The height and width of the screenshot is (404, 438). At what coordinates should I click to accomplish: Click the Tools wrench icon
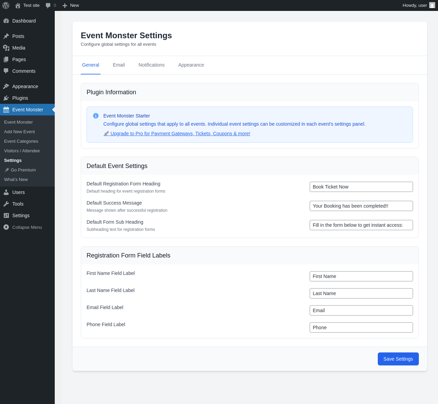(x=6, y=204)
